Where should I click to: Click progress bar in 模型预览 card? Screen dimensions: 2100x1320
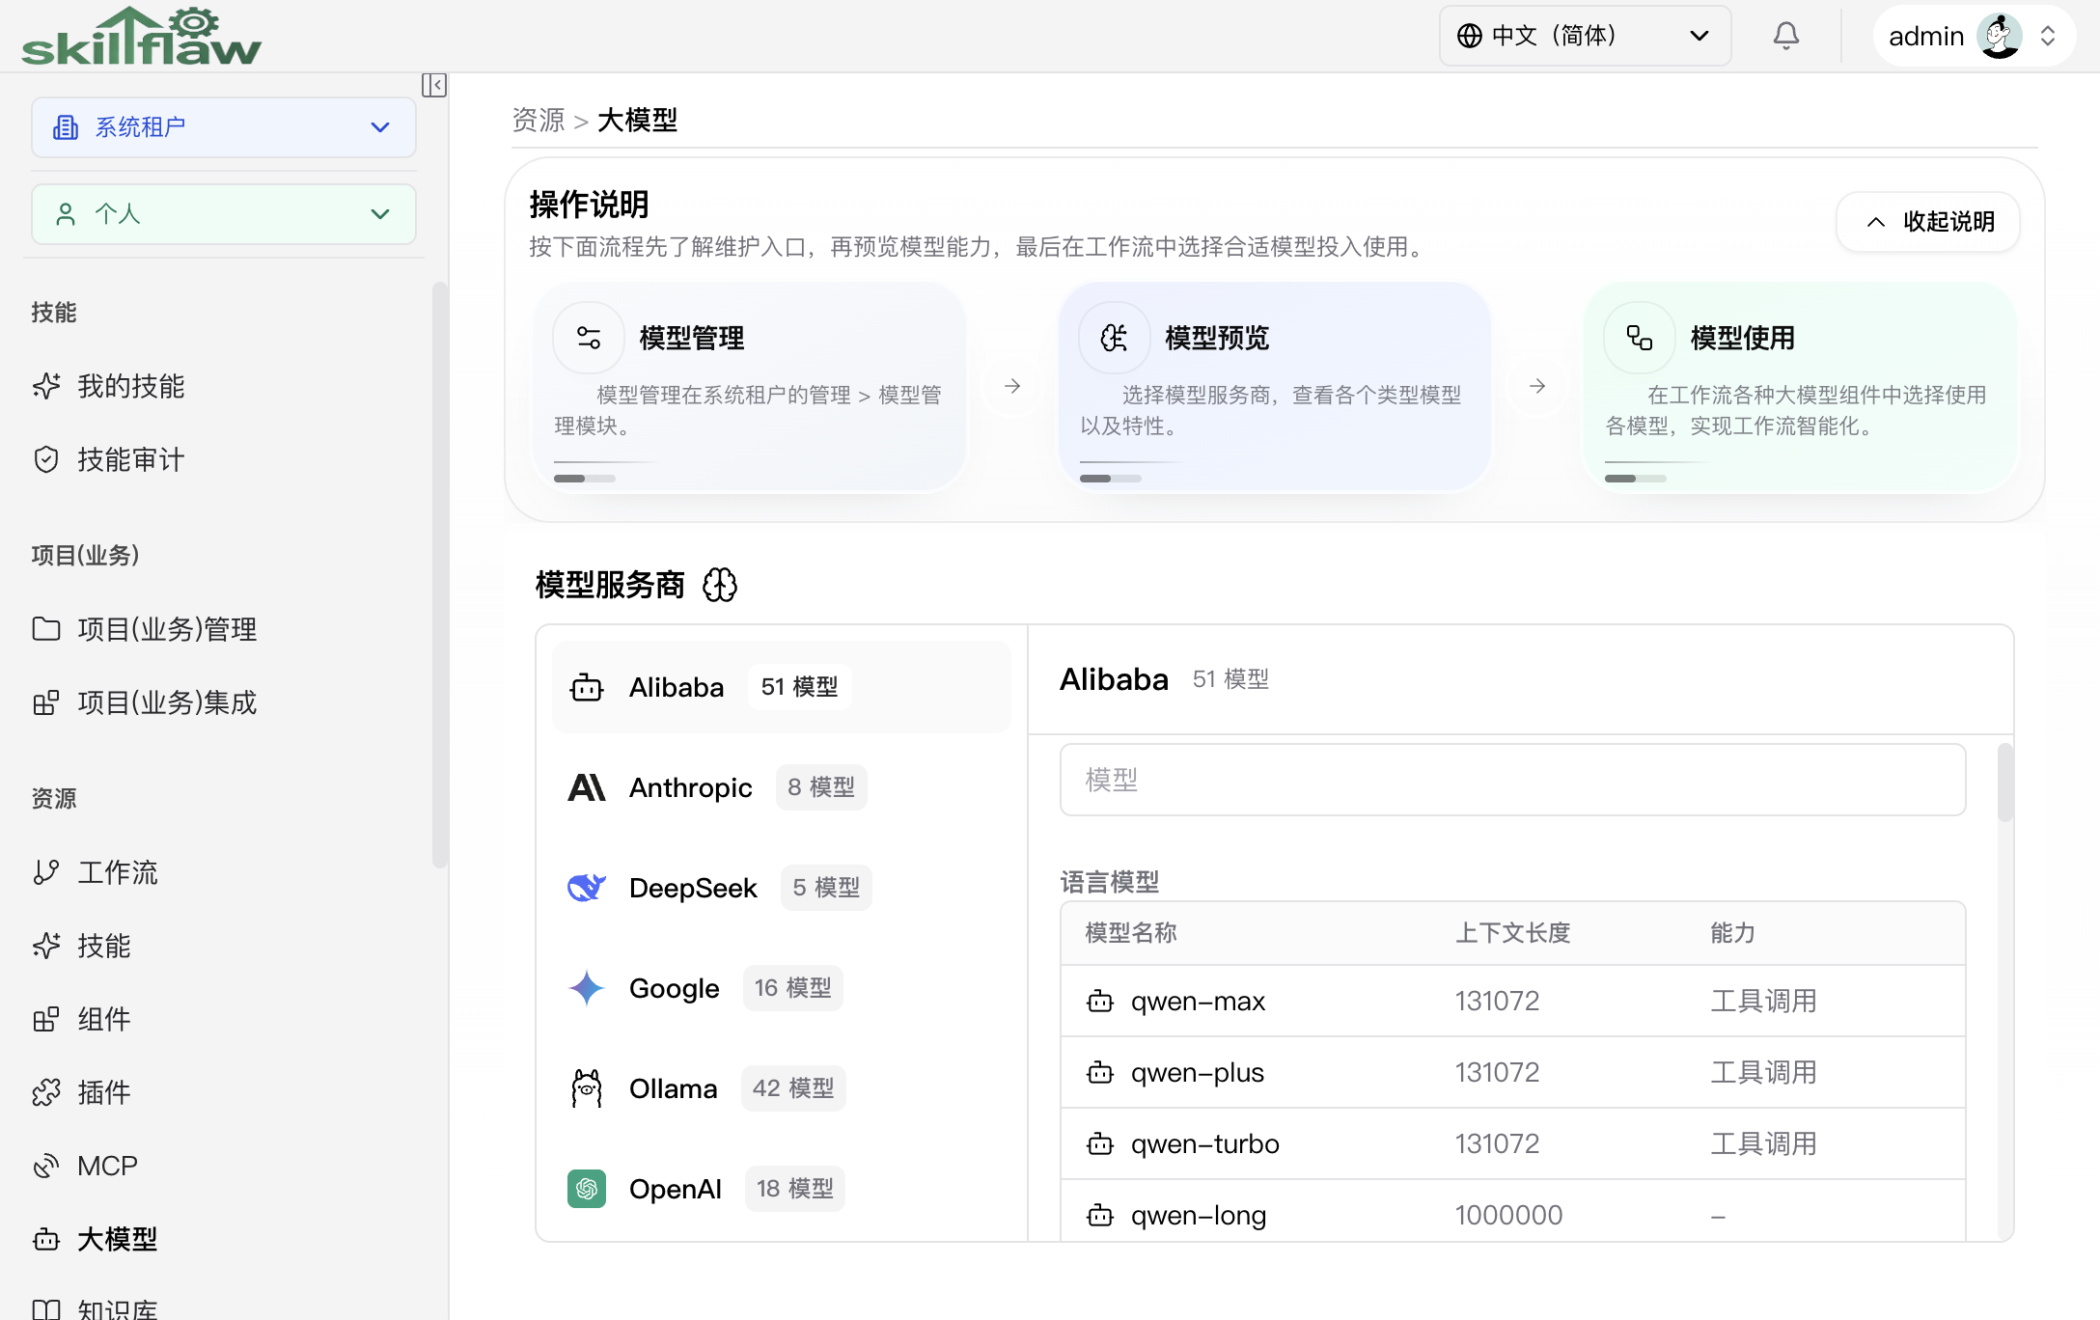[1111, 479]
